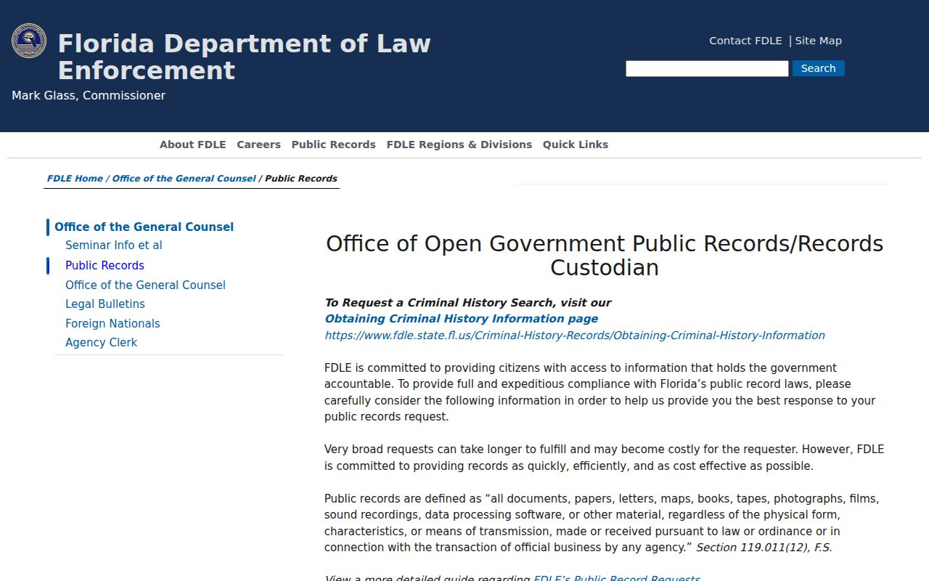Image resolution: width=929 pixels, height=581 pixels.
Task: Click the 'To Request a Criminal History Search' text
Action: tap(468, 303)
